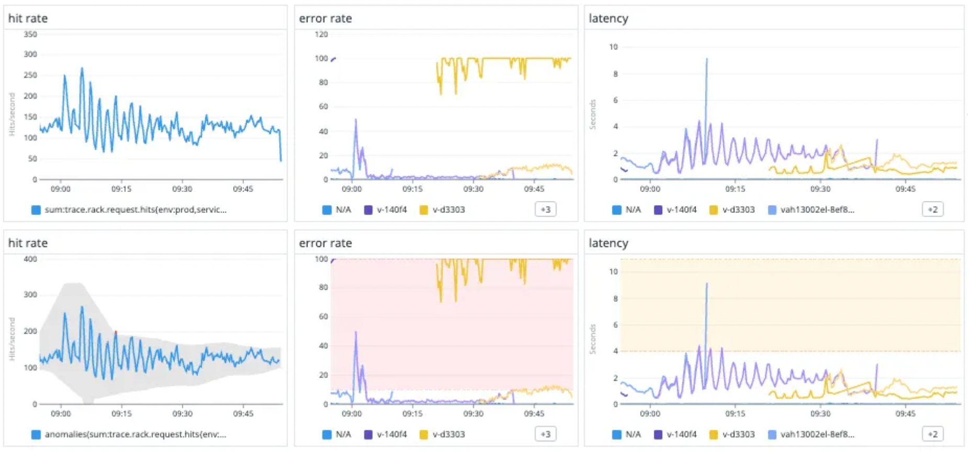969x452 pixels.
Task: Toggle the vah13002el-8ef8 series label in top latency
Action: tap(817, 210)
